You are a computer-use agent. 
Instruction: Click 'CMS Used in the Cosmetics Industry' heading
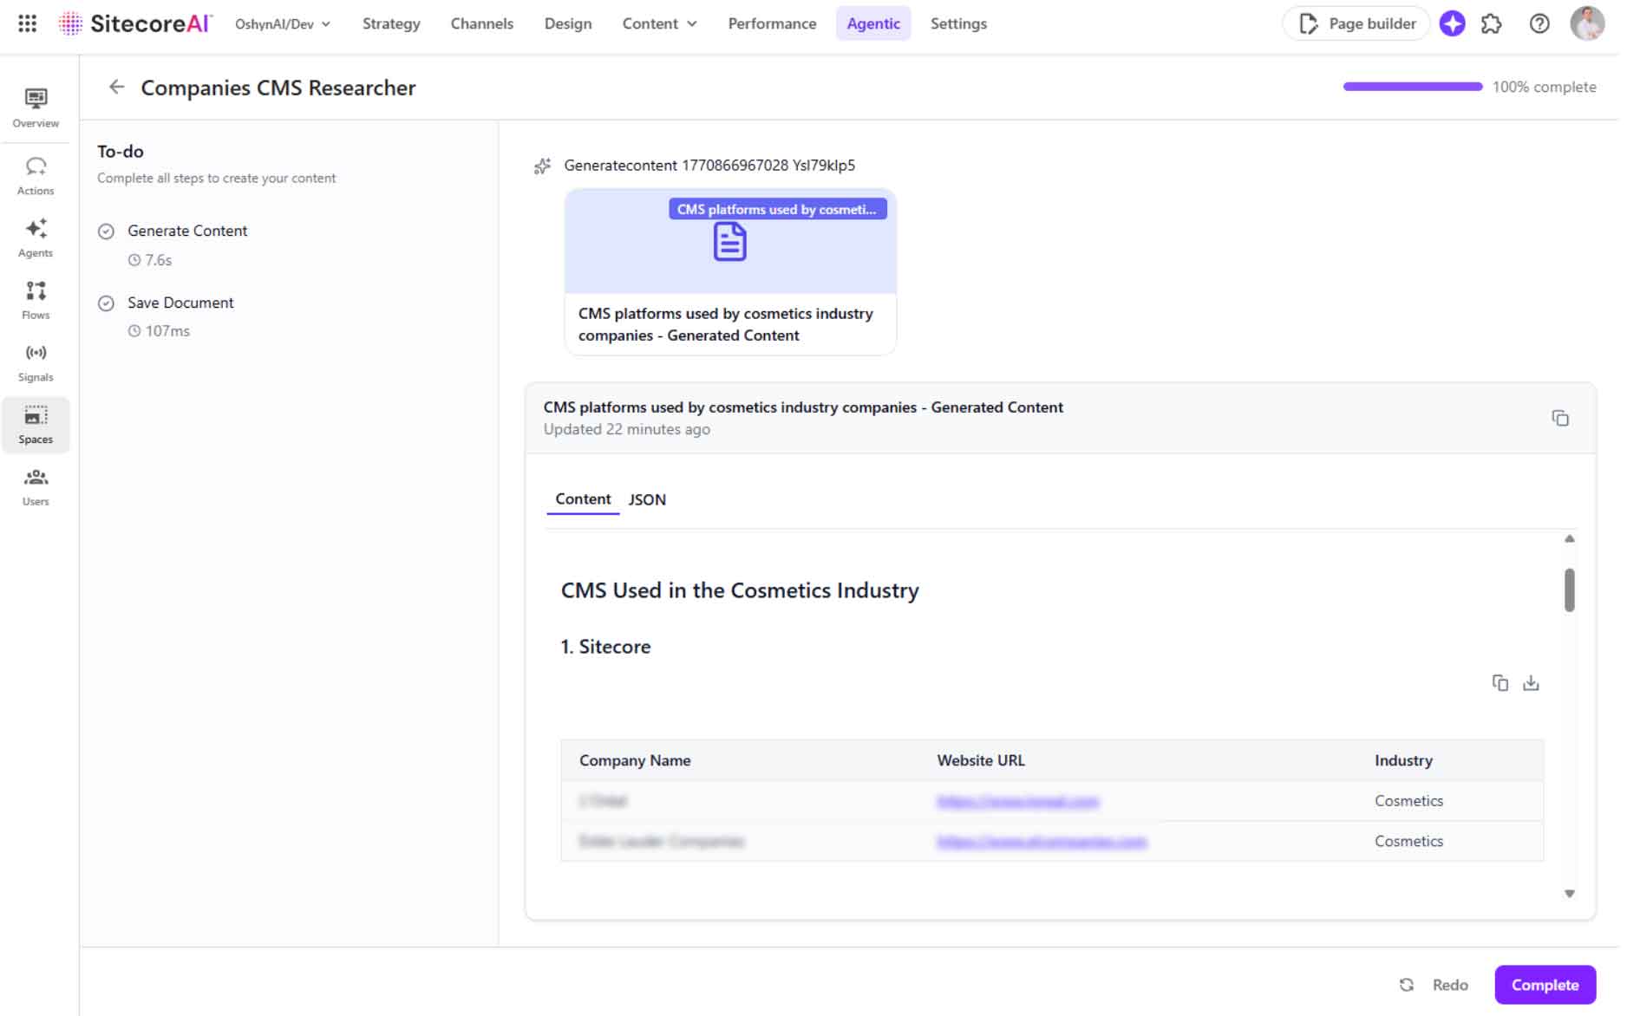[x=740, y=590]
